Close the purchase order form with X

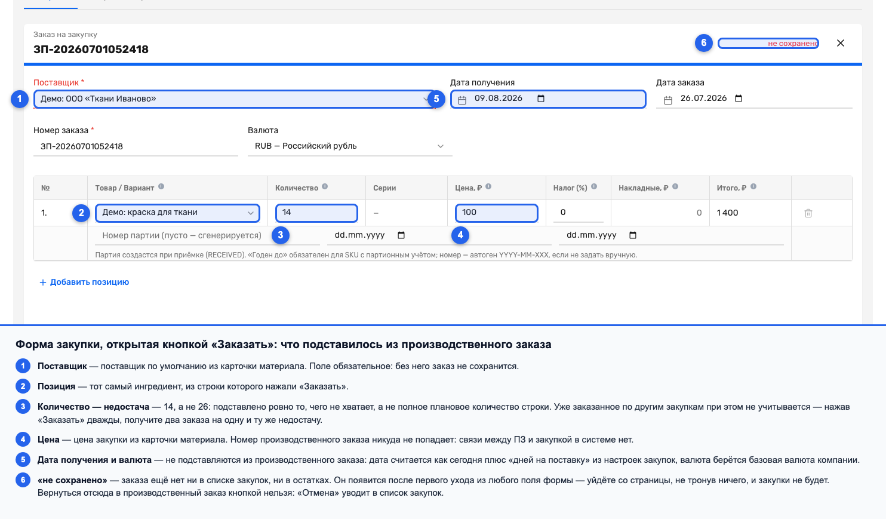[841, 43]
